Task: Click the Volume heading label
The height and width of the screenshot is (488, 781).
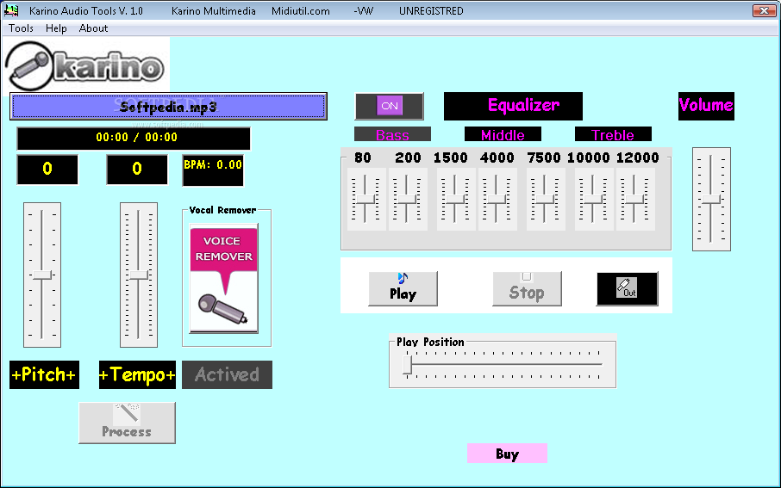Action: [x=706, y=106]
